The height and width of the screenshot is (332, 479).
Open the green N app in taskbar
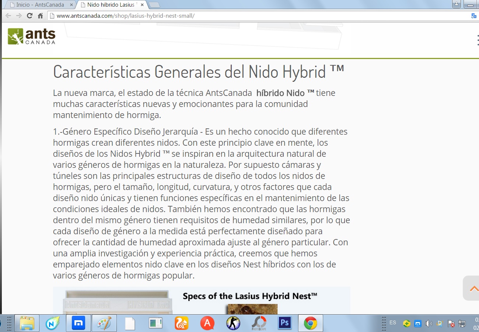coord(53,324)
